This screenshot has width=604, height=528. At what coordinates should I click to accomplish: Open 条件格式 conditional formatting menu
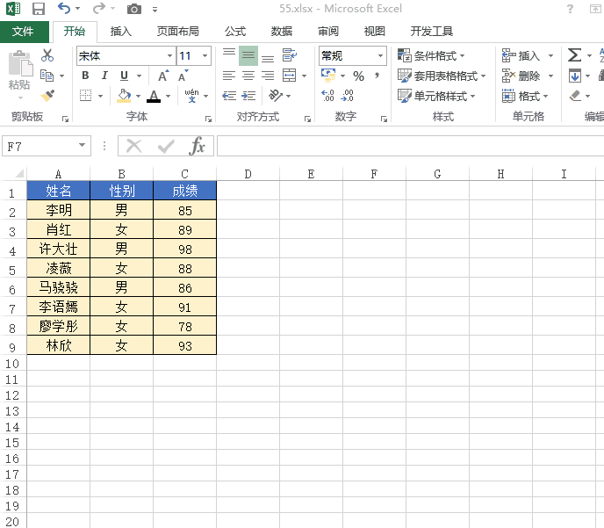(x=431, y=56)
